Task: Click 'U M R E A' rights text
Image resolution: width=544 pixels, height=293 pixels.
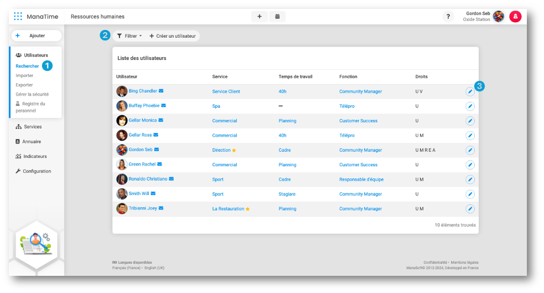Action: click(426, 150)
